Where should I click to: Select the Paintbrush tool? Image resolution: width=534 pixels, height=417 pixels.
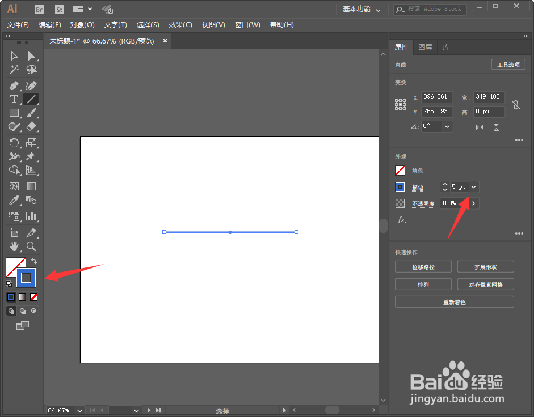31,113
